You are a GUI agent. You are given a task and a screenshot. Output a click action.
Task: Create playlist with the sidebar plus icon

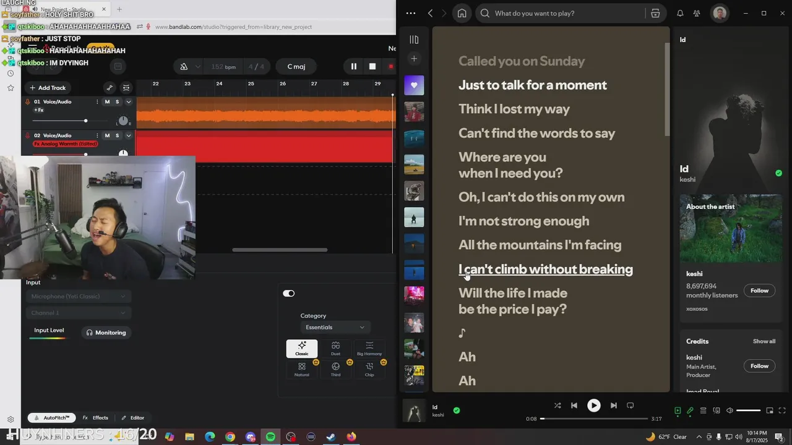(414, 59)
